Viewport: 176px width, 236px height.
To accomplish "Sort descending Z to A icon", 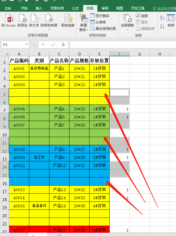I will point(162,26).
